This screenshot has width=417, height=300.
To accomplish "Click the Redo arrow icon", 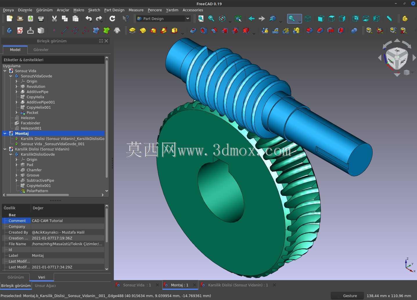I will coord(99,19).
